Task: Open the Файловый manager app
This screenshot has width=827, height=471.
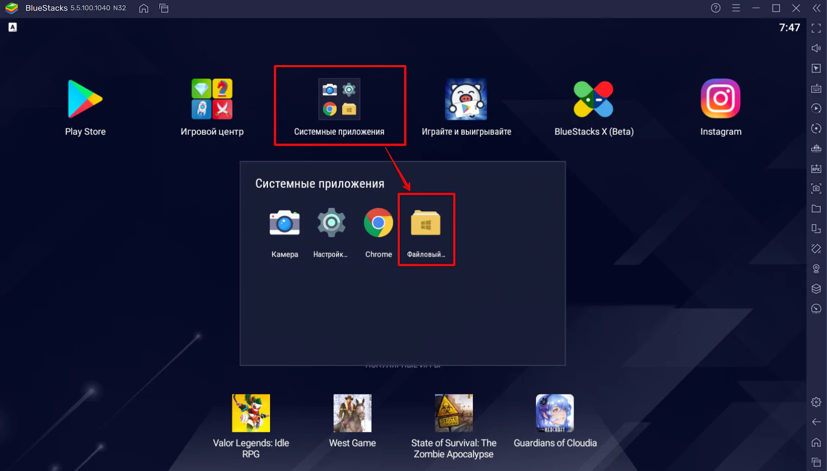Action: click(x=426, y=223)
